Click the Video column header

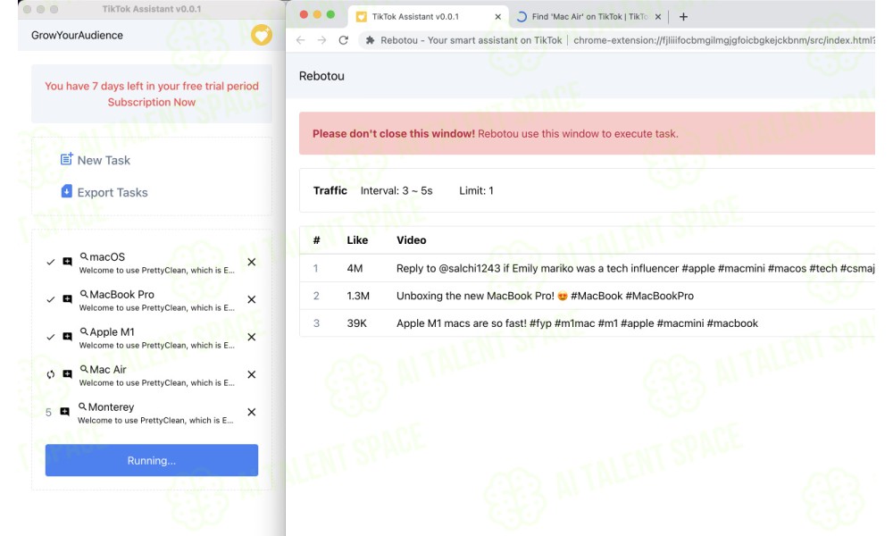(x=411, y=239)
